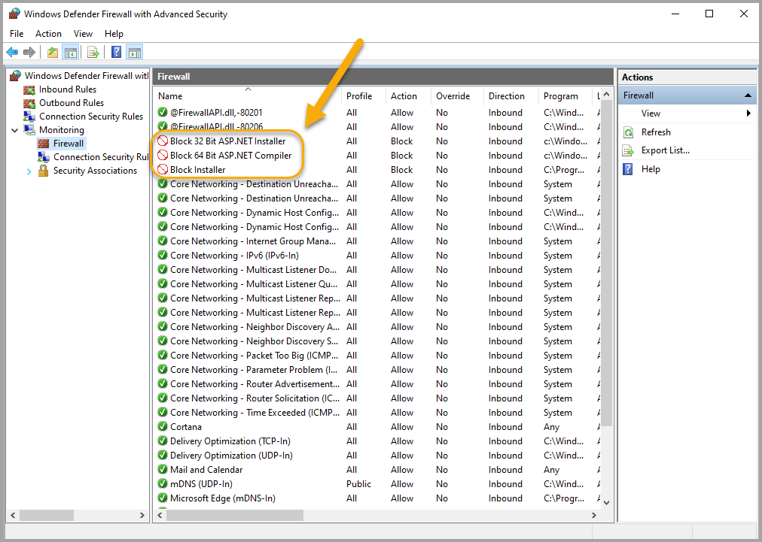Click Refresh in the Actions pane

pos(655,132)
